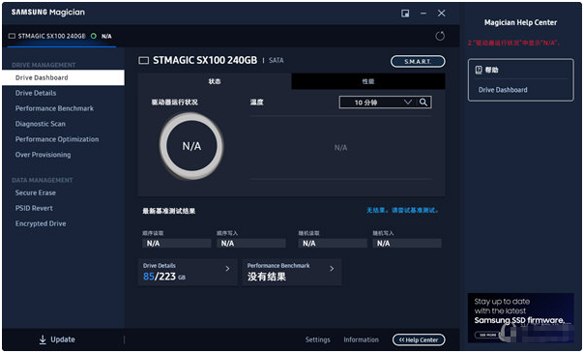Click the 无结果 benchmark test link
Screen dimensions: 584x353
pyautogui.click(x=402, y=211)
